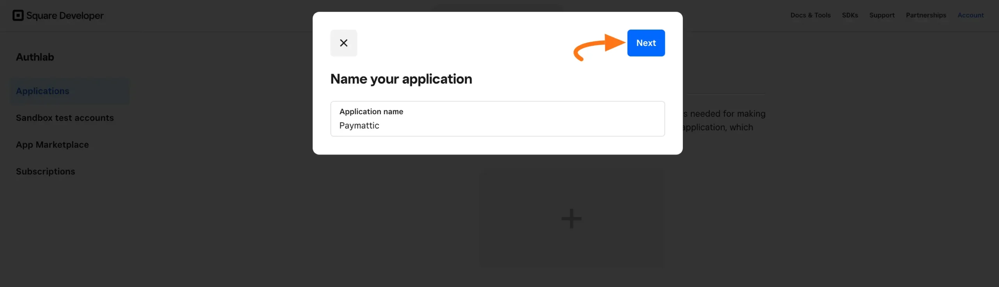Open the SDKs navigation link

[850, 15]
